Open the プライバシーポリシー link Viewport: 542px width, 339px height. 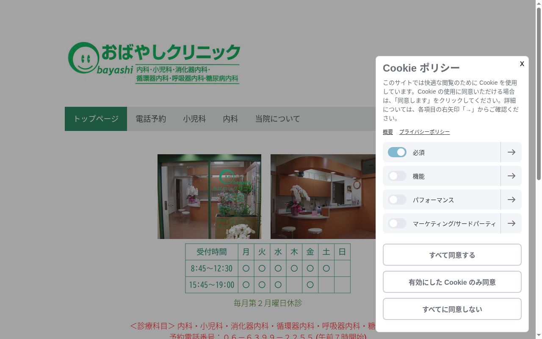(424, 132)
